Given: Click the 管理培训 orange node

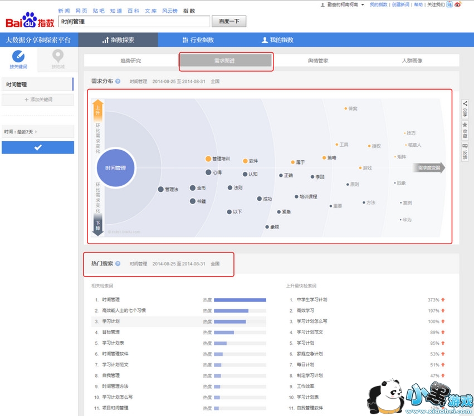Looking at the screenshot, I should click(x=208, y=159).
